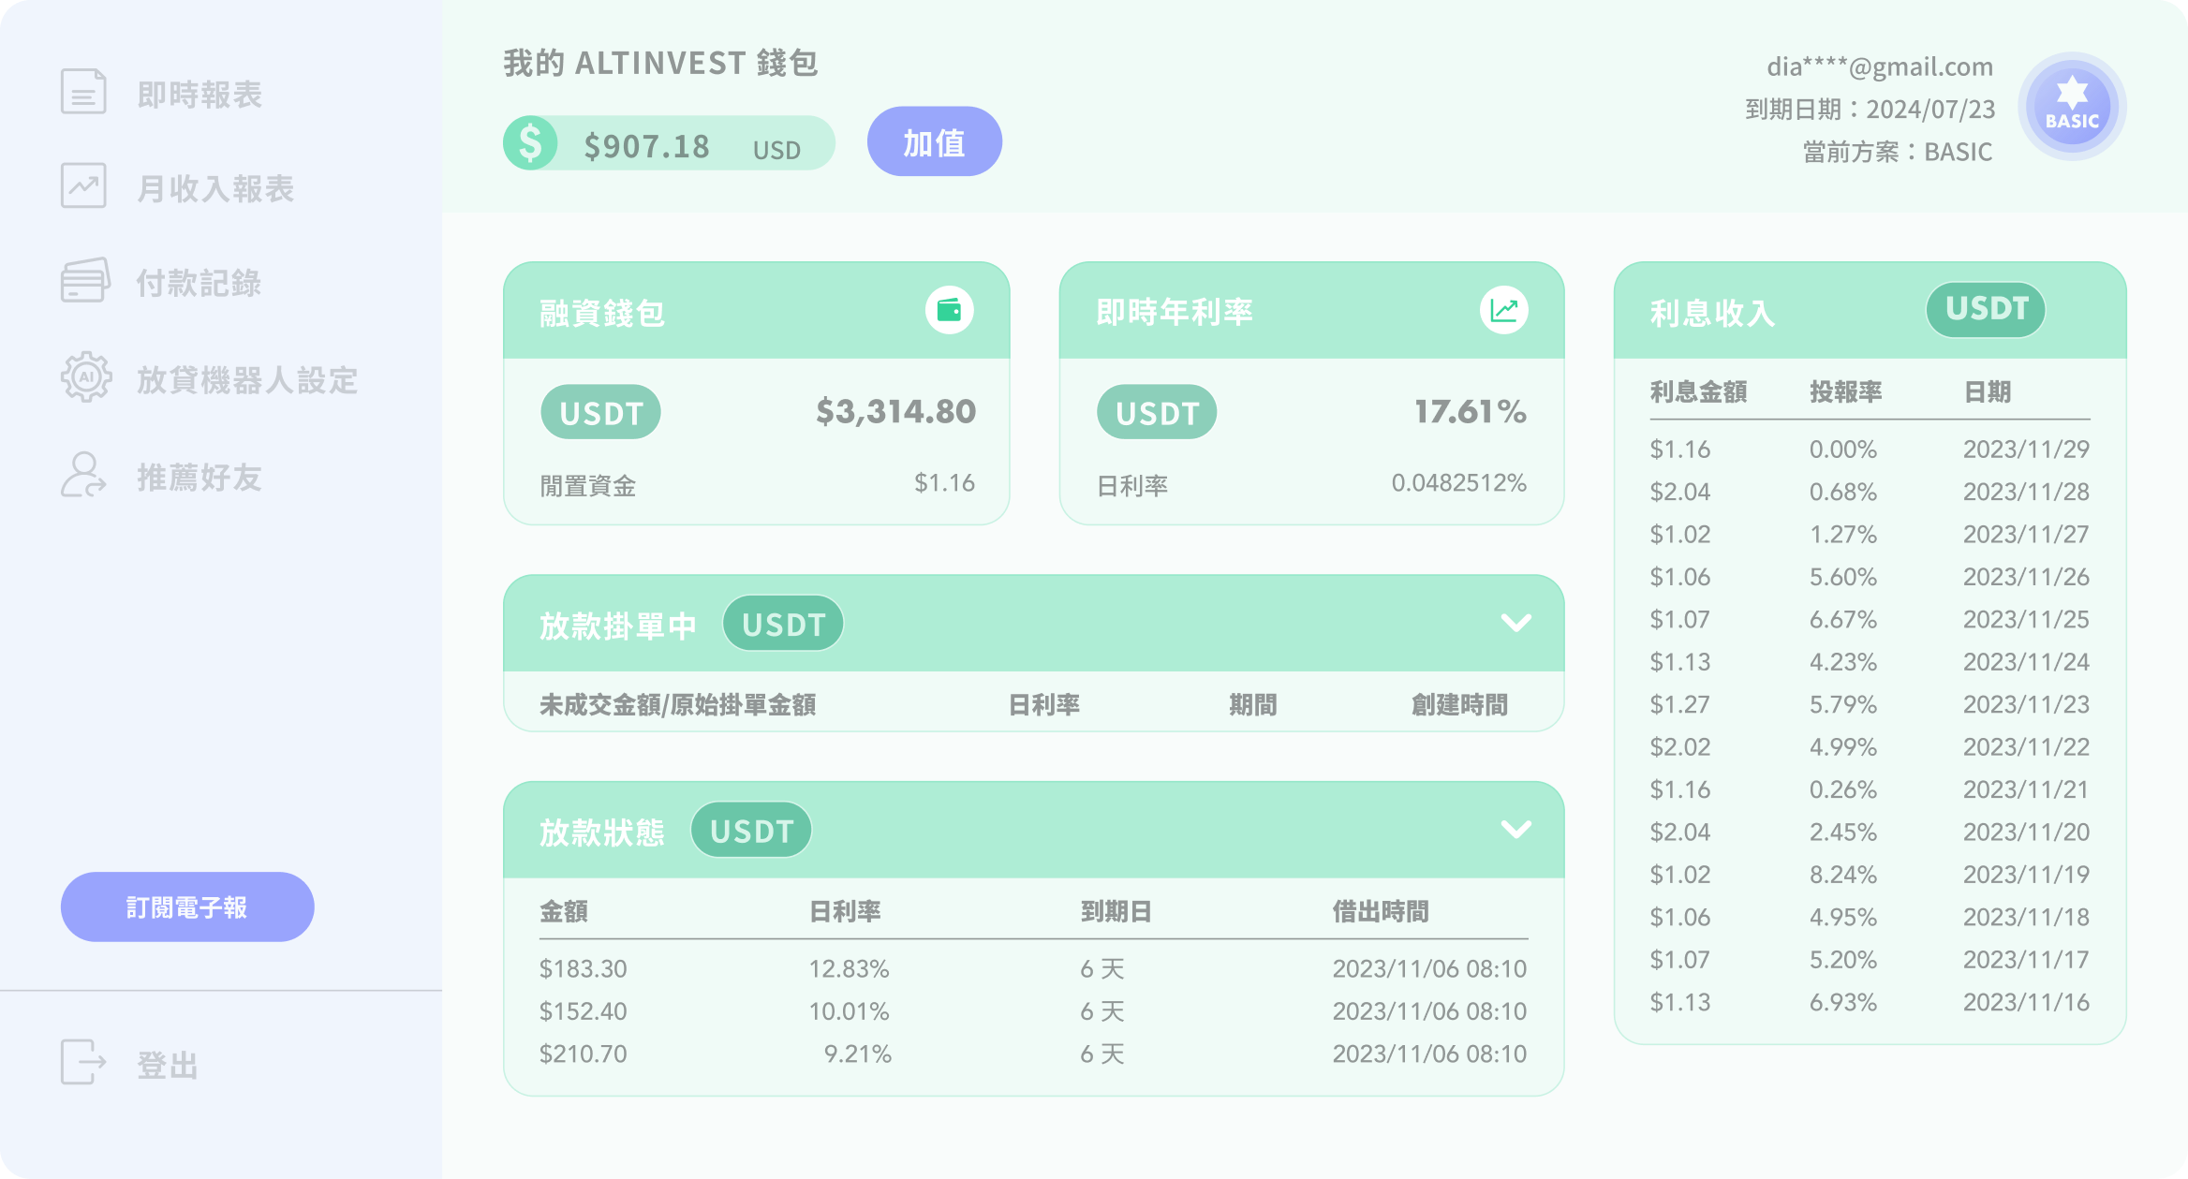Open 放貸機器人設定 via gear icon
This screenshot has width=2188, height=1179.
pos(85,377)
